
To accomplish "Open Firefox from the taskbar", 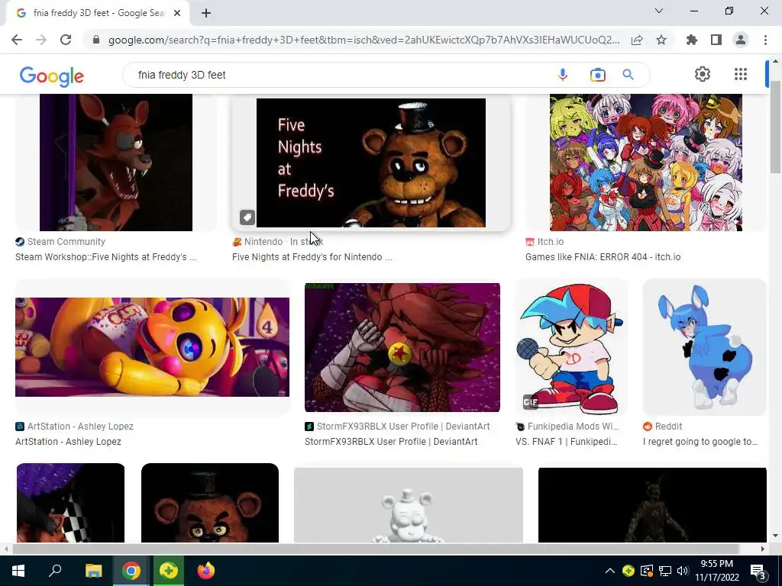I will point(206,571).
